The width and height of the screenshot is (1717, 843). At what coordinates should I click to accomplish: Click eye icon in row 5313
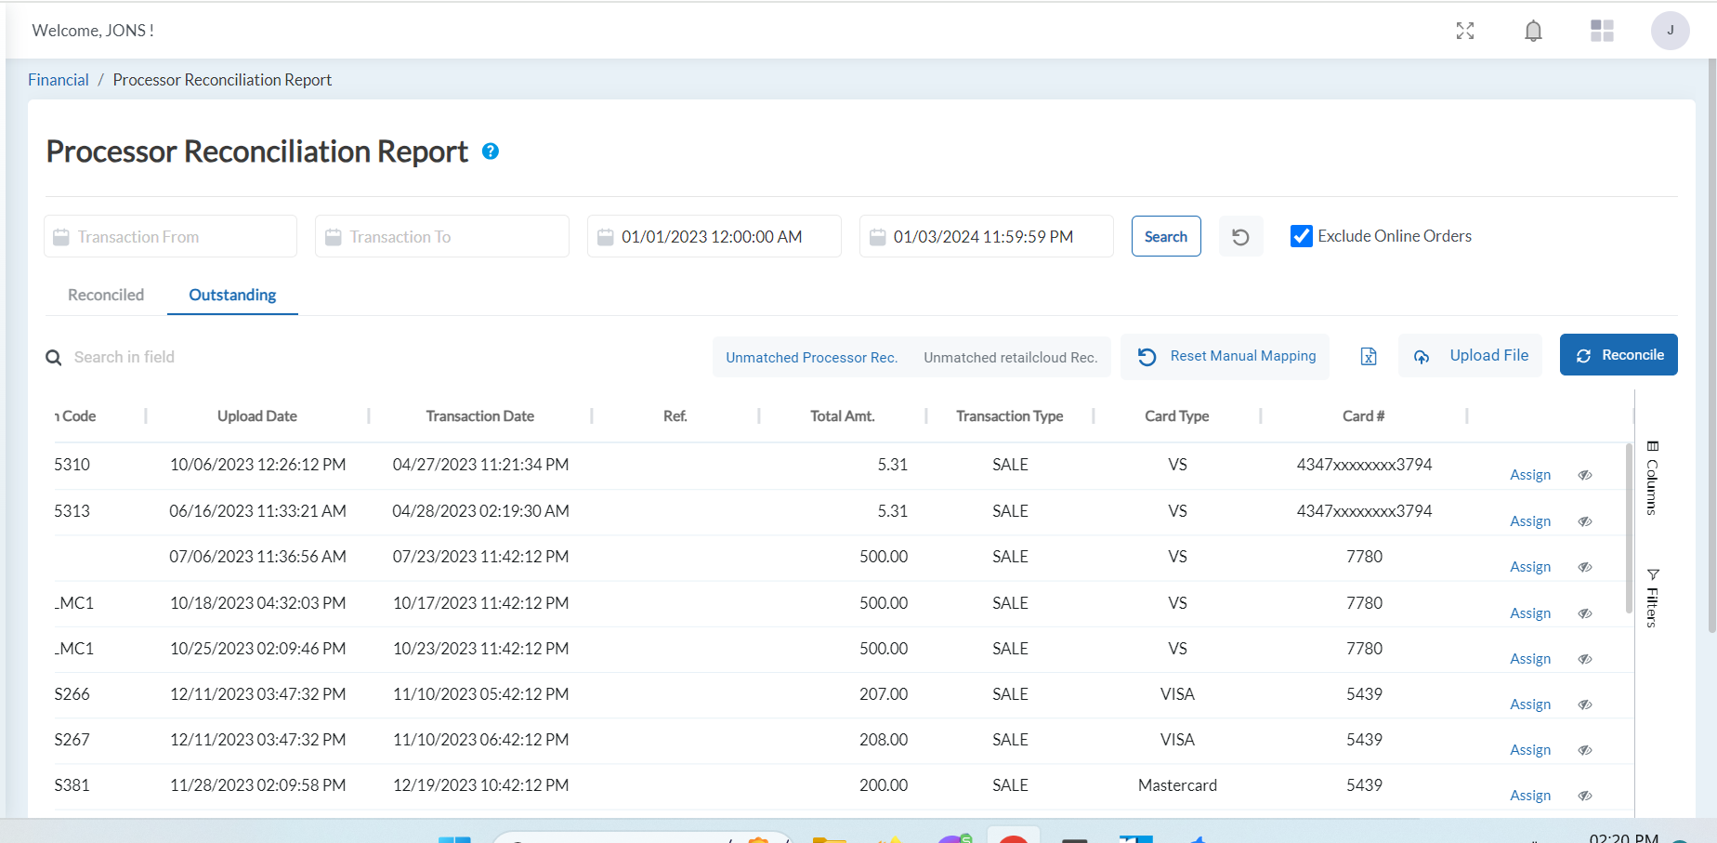(x=1585, y=521)
